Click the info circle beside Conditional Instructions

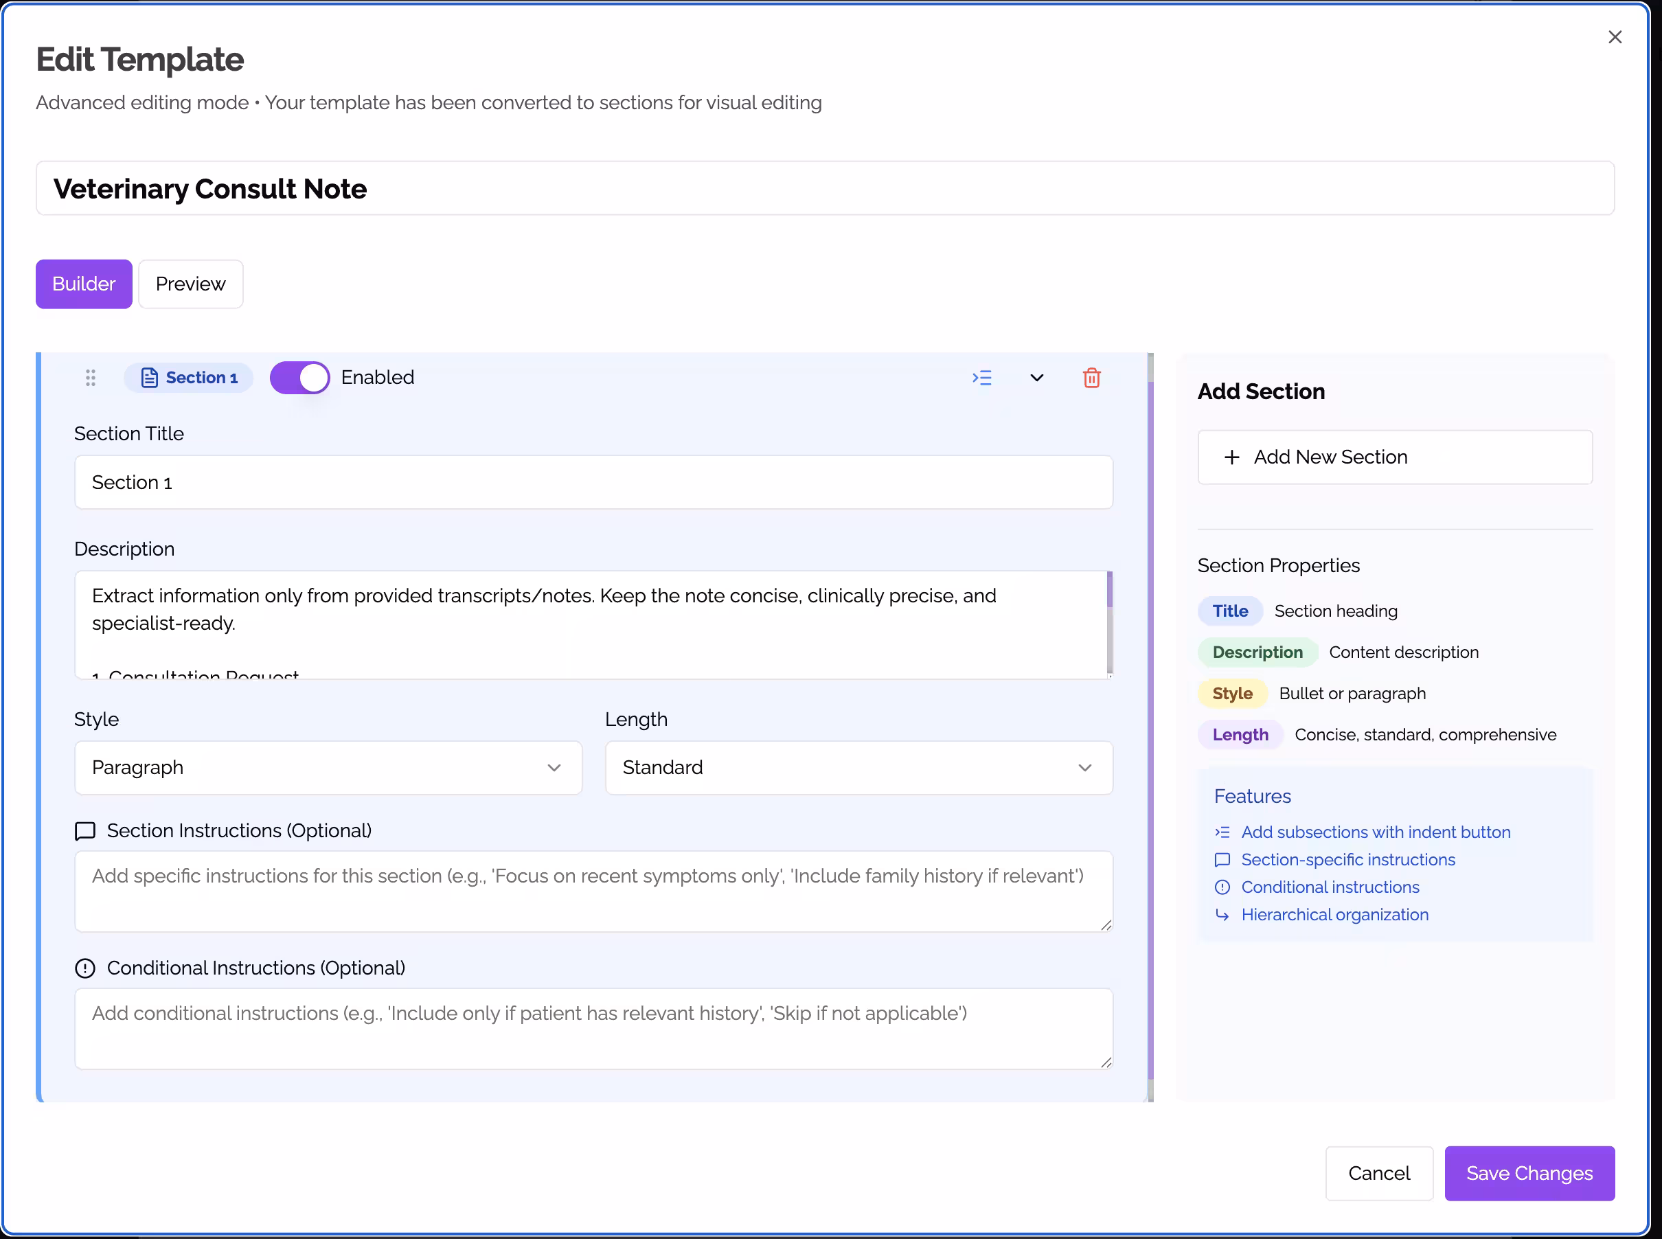click(x=84, y=968)
